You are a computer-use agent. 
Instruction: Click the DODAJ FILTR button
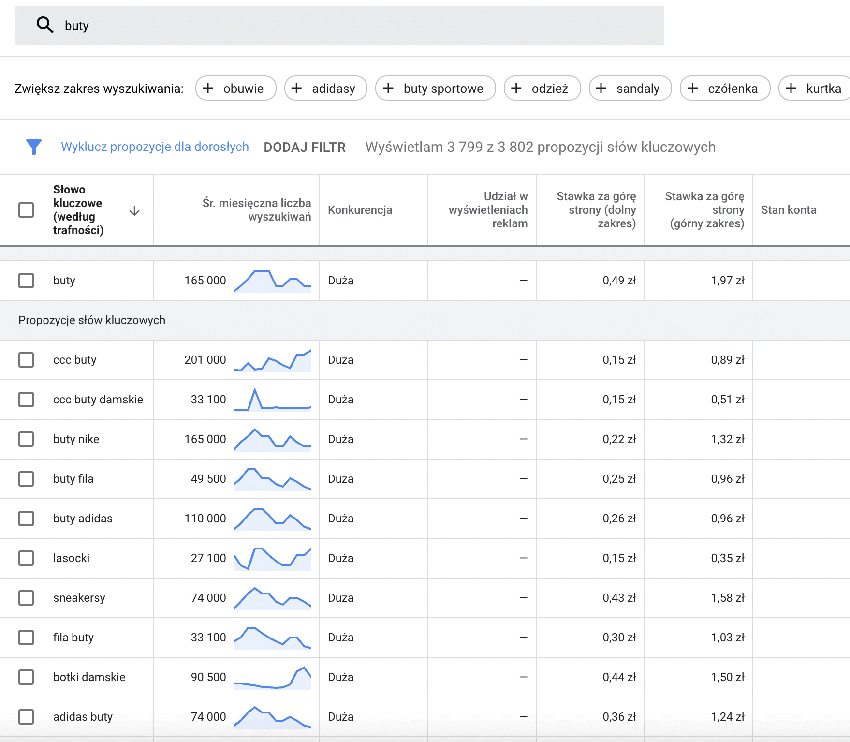tap(304, 147)
